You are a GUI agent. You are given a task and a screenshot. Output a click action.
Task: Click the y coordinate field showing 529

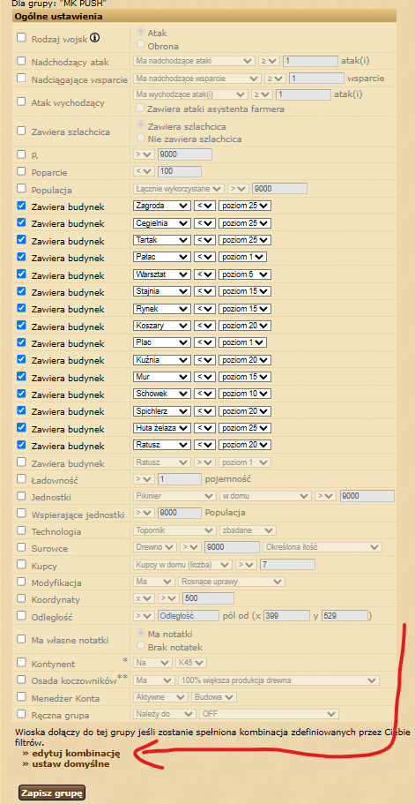[345, 615]
